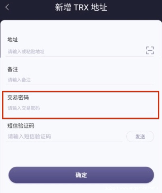
Task: Click the anquanke watermark text
Action: click(132, 188)
